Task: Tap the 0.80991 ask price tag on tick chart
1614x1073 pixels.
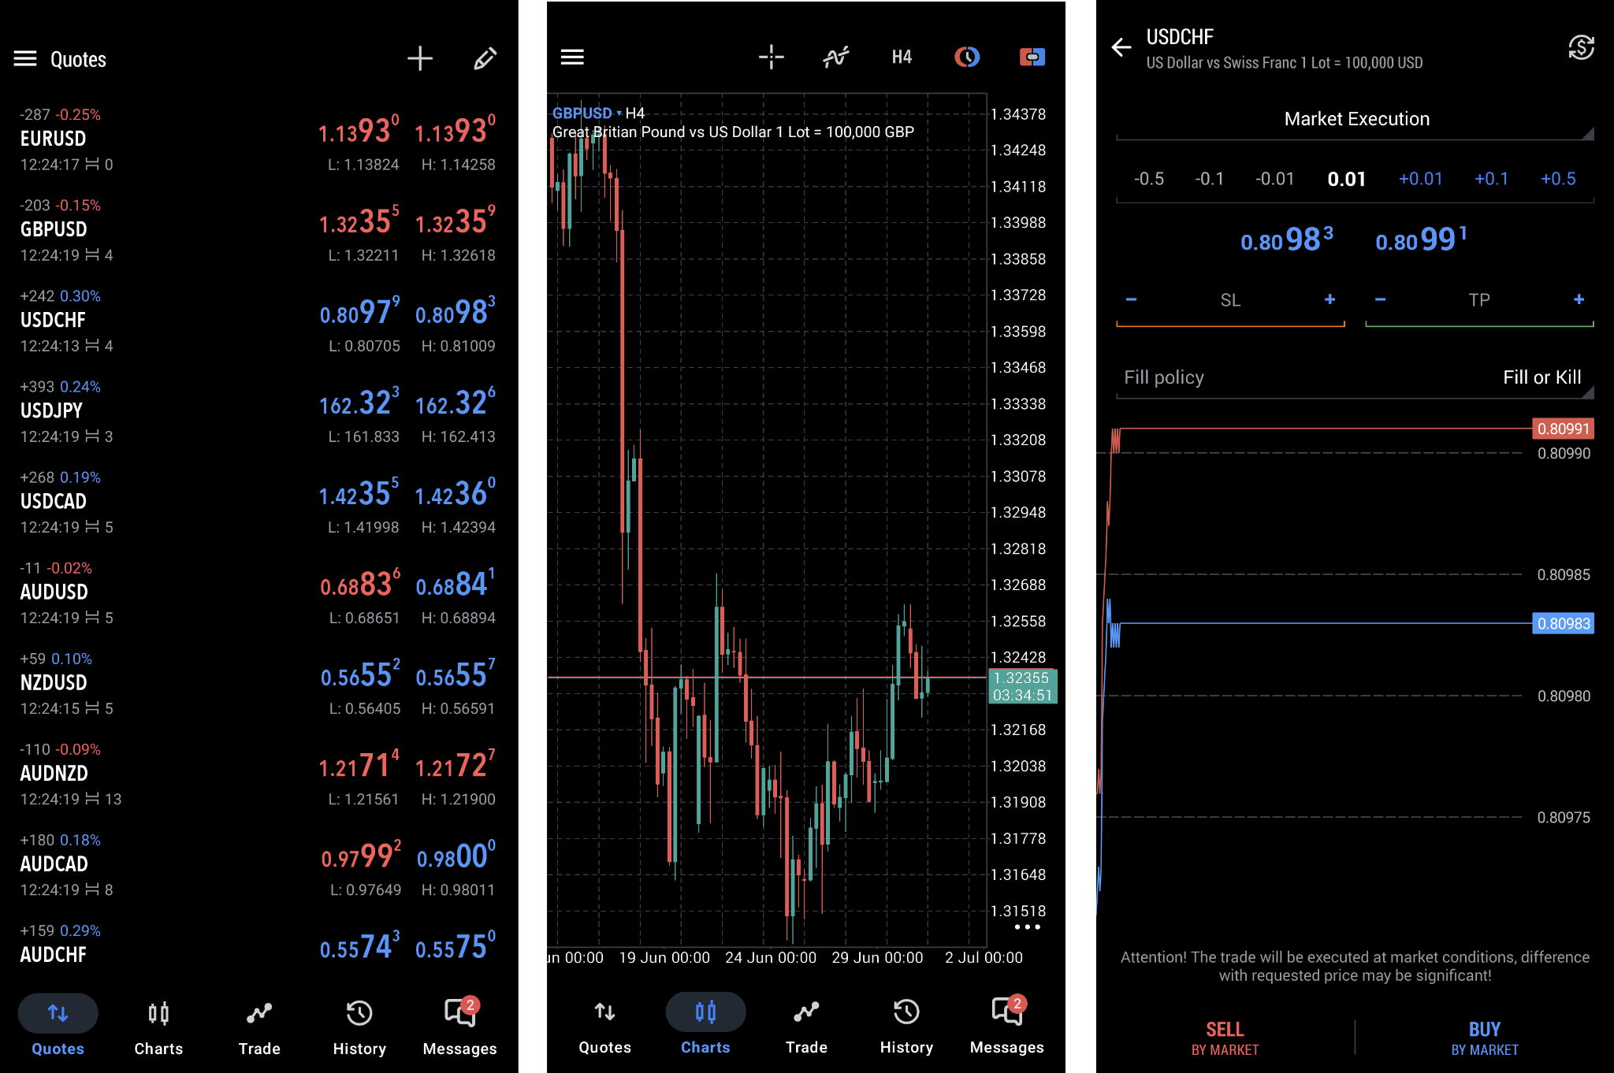Action: [x=1564, y=429]
